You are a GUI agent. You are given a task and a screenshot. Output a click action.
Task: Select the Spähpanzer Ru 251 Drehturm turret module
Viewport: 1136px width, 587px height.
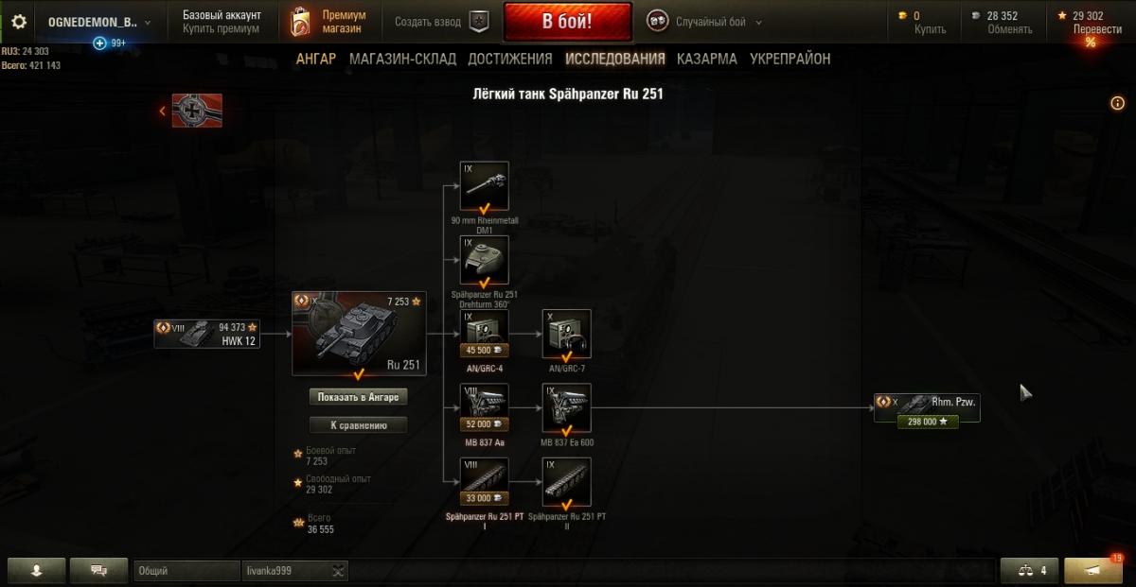click(x=484, y=259)
